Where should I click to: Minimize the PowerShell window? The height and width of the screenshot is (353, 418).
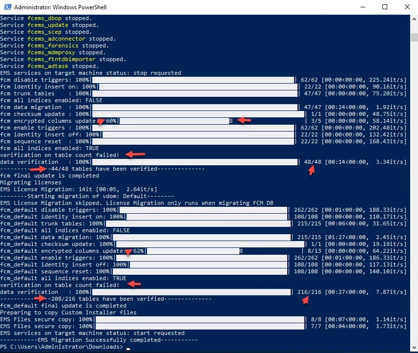coord(362,7)
